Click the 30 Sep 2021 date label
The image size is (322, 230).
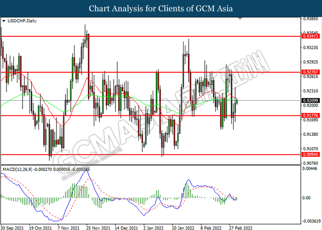pyautogui.click(x=12, y=228)
